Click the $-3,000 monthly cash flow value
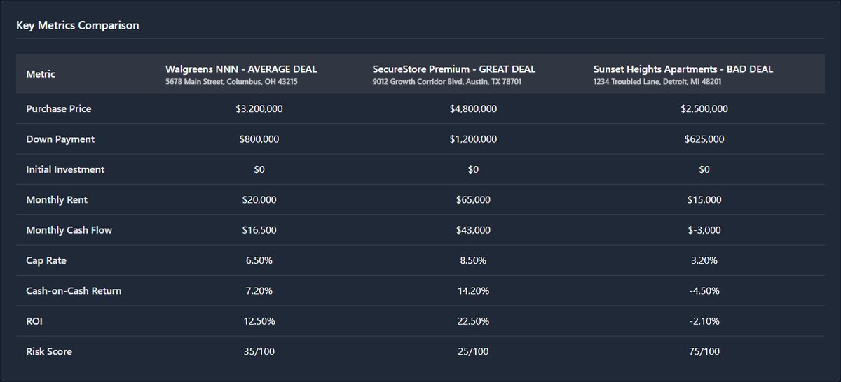The height and width of the screenshot is (382, 841). (x=704, y=230)
